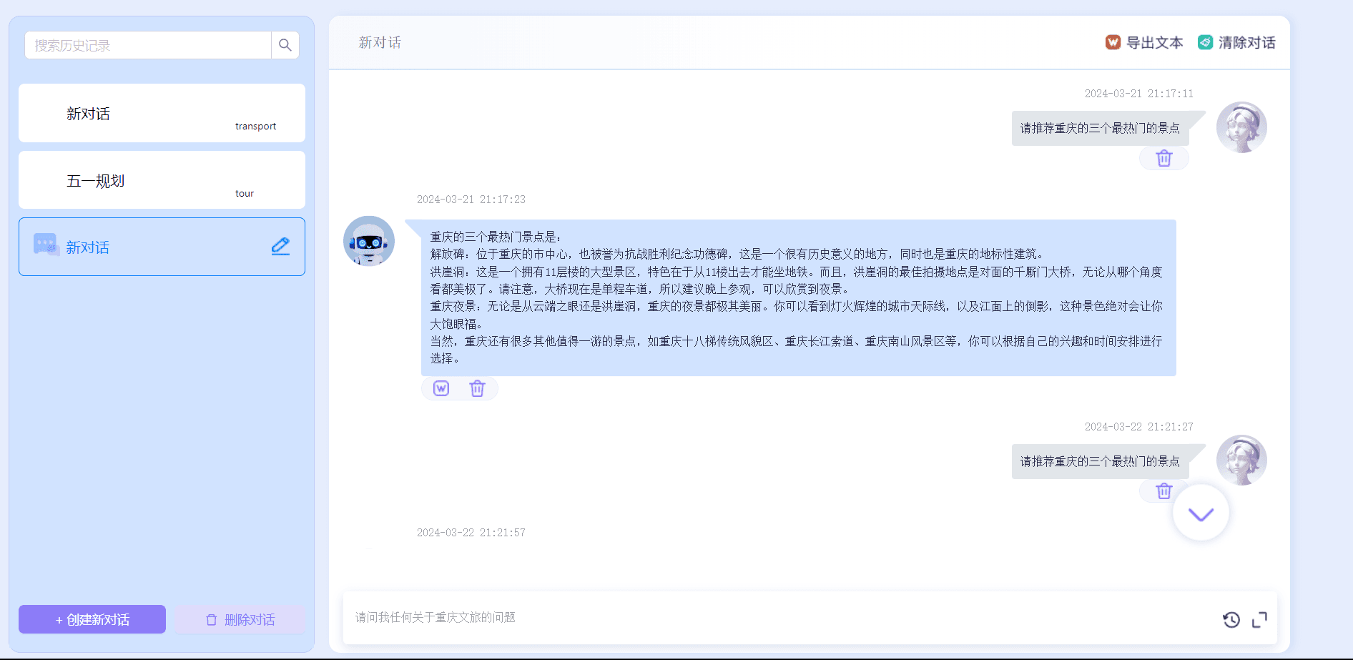Screen dimensions: 1353x660
Task: Click 清除对话 in the header
Action: [x=1236, y=43]
